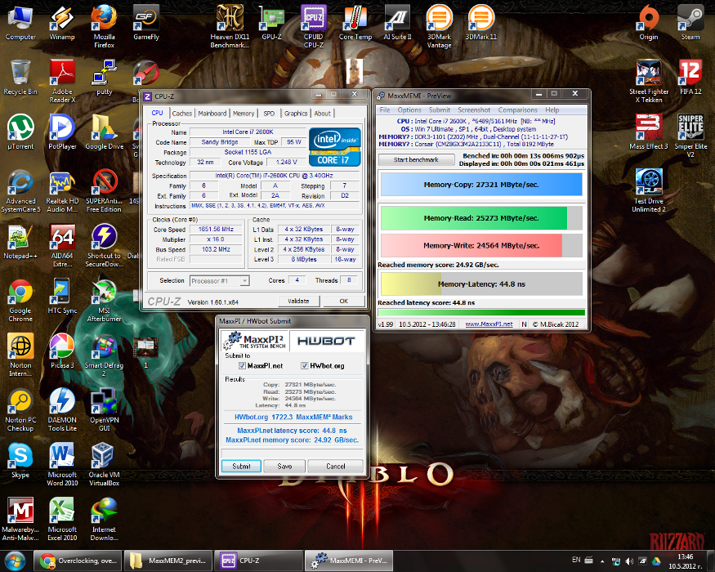
Task: Switch to Chrome Overclocking taskbar item
Action: pyautogui.click(x=78, y=561)
